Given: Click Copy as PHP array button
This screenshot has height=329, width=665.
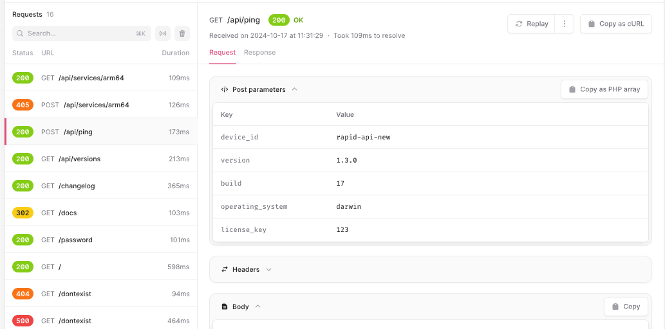Looking at the screenshot, I should point(604,89).
